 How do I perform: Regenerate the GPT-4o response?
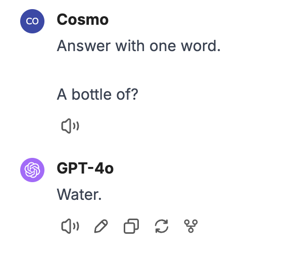[x=161, y=226]
